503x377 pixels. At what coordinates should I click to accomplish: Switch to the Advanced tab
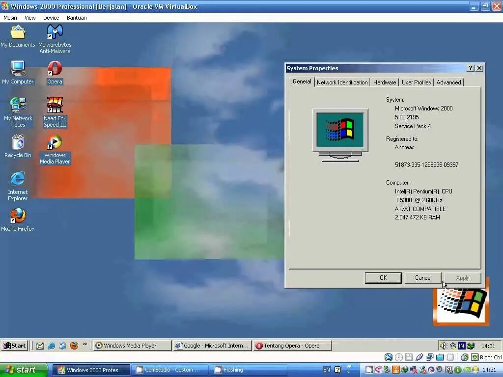pyautogui.click(x=448, y=82)
